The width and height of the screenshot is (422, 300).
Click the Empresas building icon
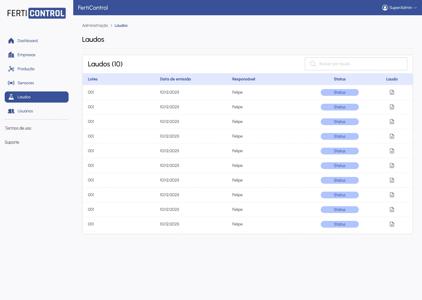(11, 55)
